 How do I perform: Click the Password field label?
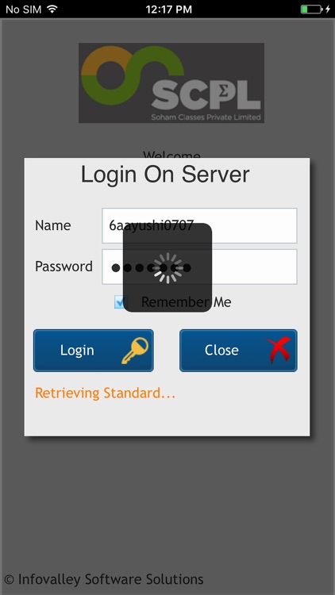(64, 267)
